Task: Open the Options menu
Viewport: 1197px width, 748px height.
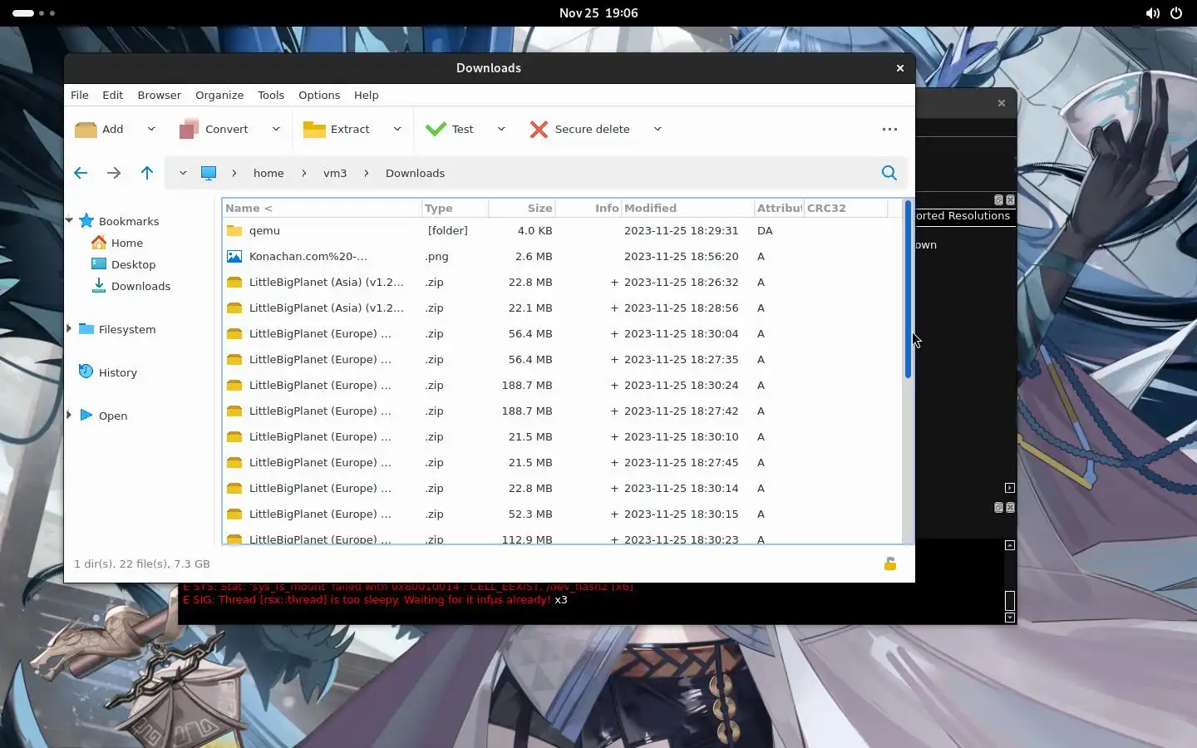Action: pos(319,95)
